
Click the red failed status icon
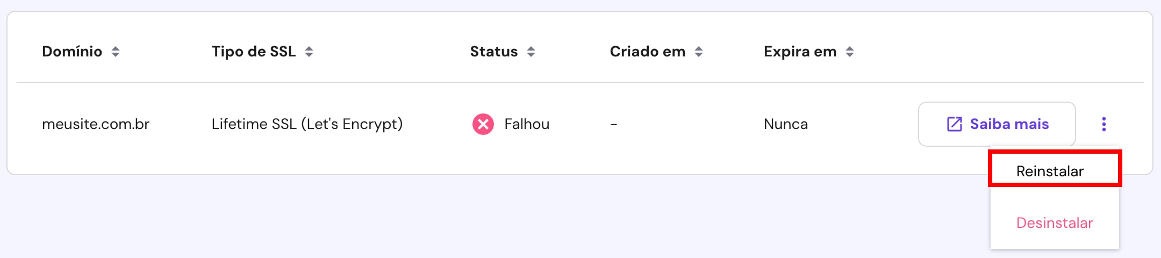tap(483, 124)
